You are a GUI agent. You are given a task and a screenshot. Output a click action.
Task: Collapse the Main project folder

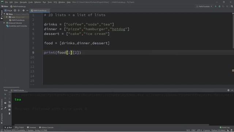point(4,14)
